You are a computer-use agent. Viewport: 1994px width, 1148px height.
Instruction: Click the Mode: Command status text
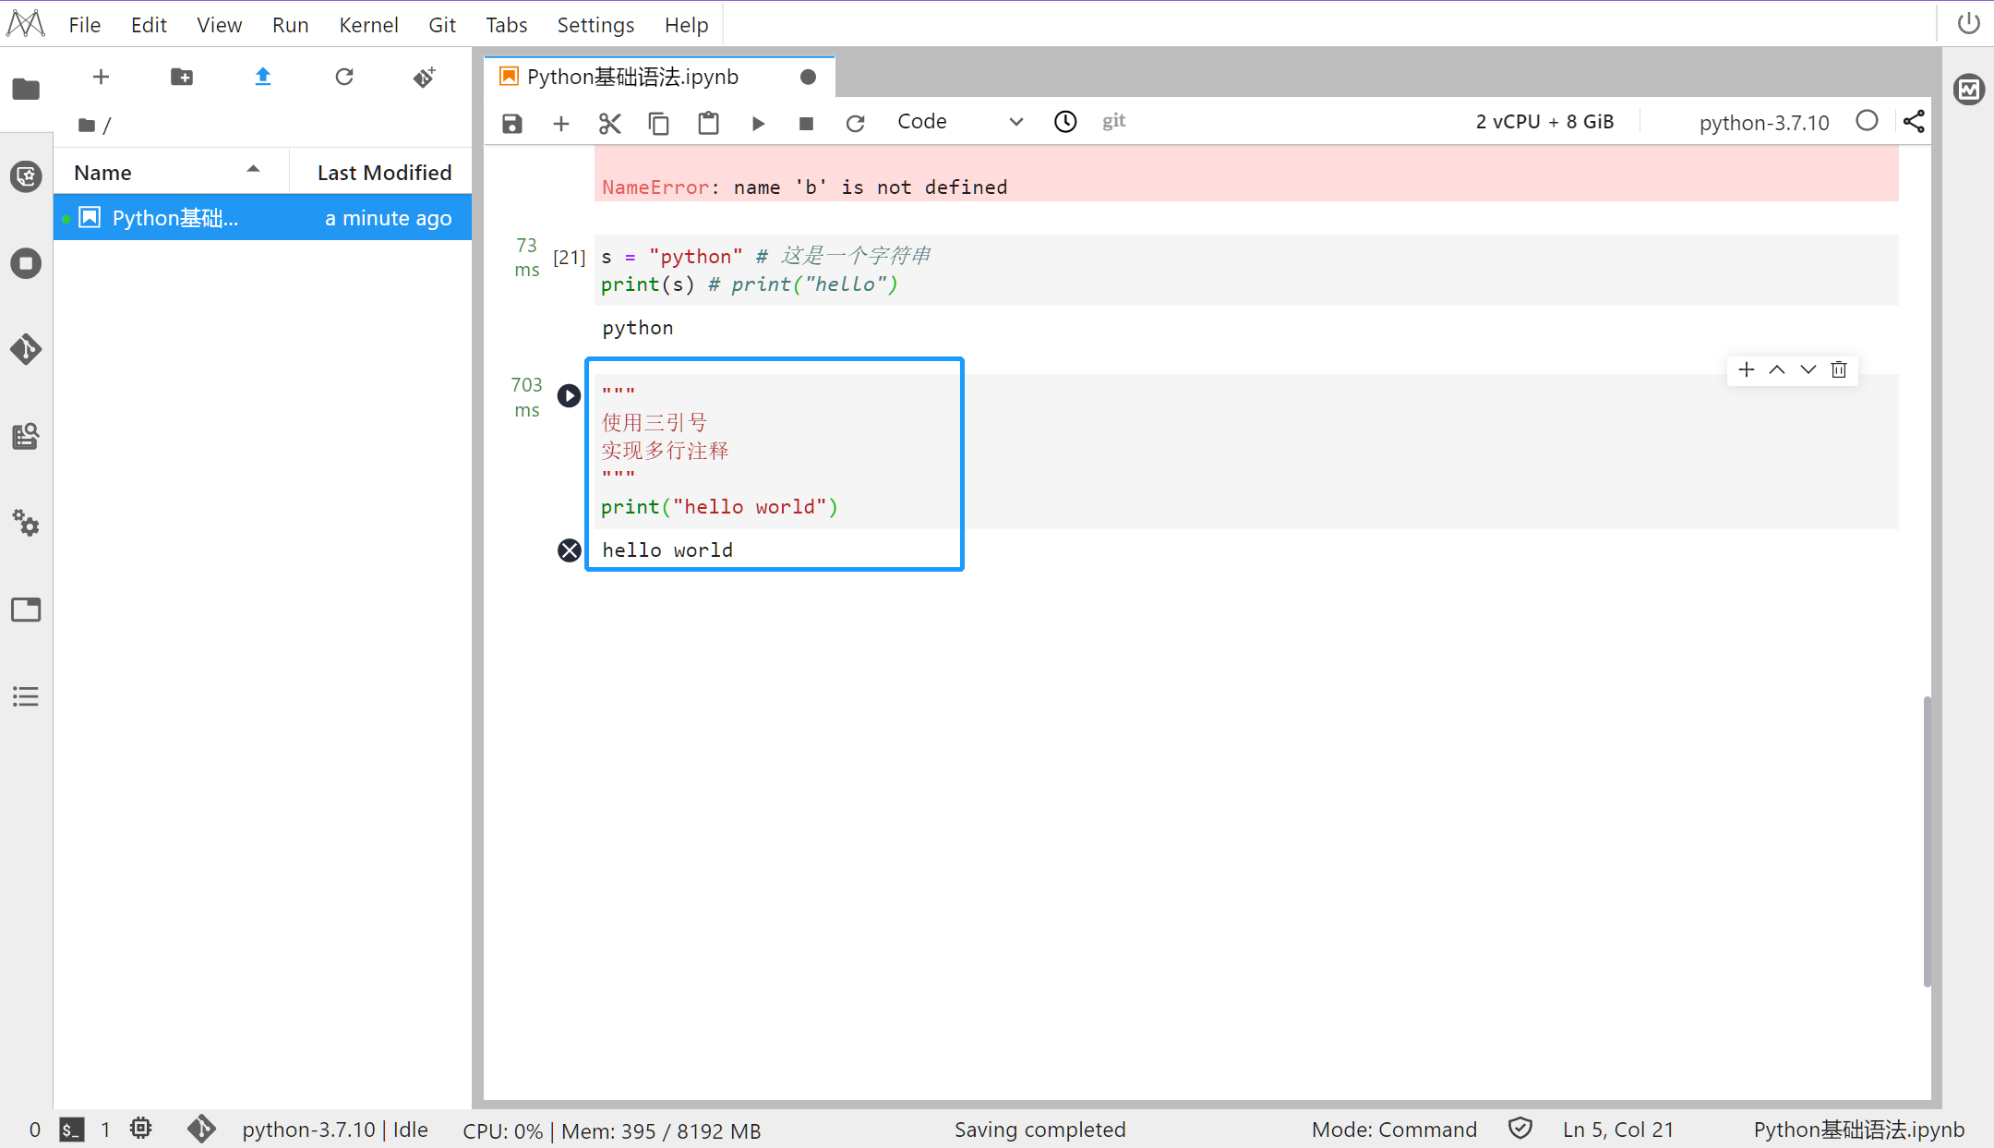click(x=1394, y=1130)
